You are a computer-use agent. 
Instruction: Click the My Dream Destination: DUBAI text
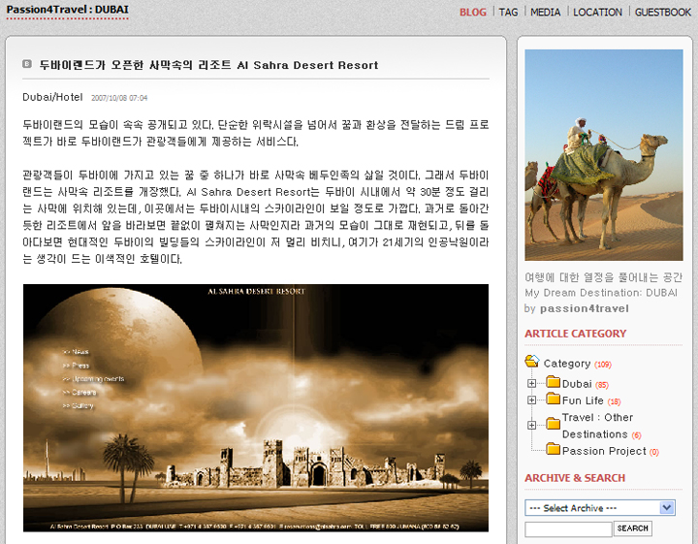coord(601,293)
